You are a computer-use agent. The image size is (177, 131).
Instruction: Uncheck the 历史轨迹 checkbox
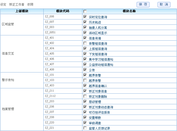85,22
